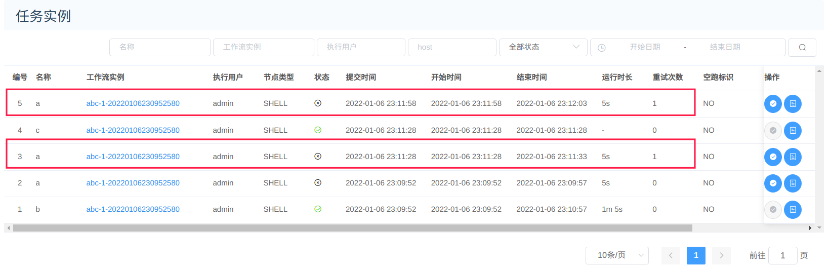Screen dimensions: 830x267
Task: Go to next page arrow
Action: (721, 255)
